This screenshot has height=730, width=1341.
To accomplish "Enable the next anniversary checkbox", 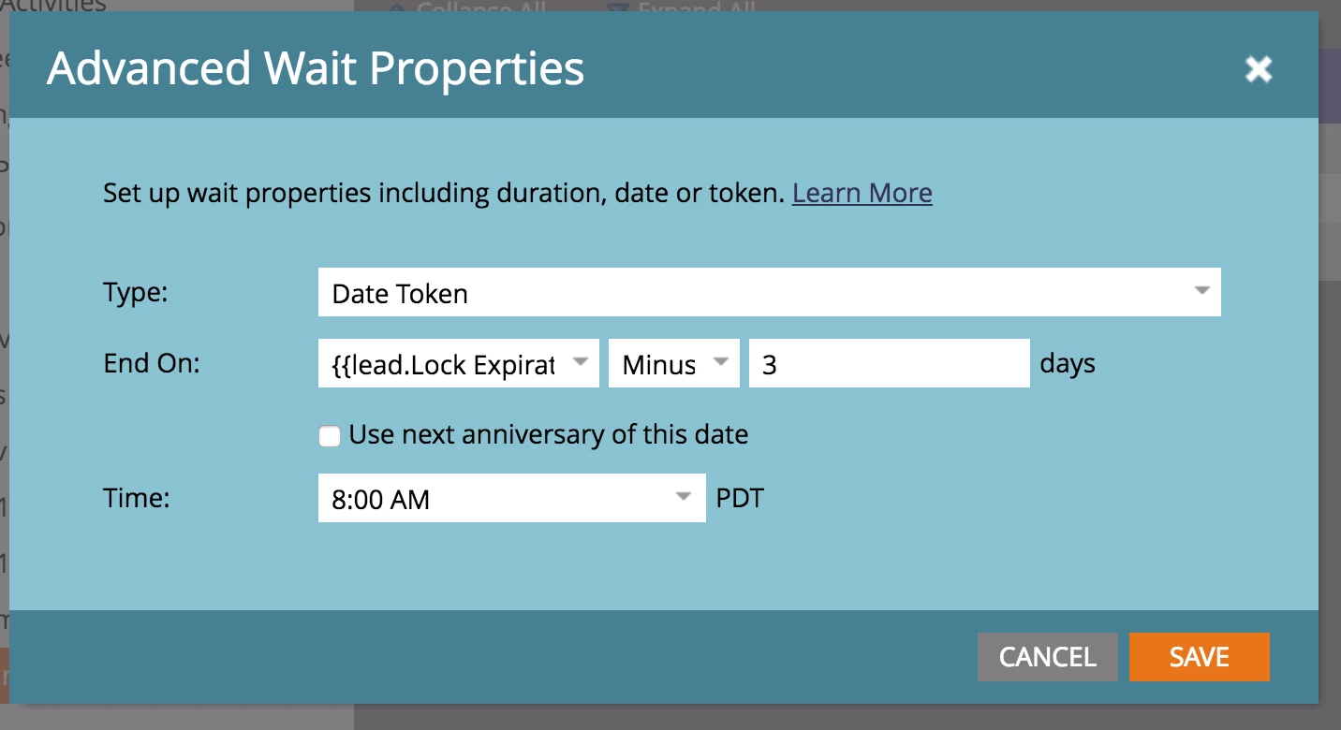I will point(330,436).
